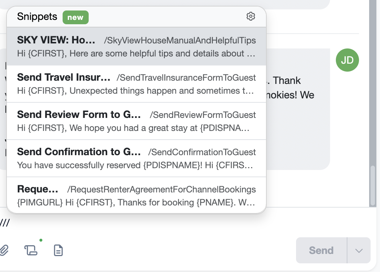
Task: Pick Send Review Form to Guest snippet
Action: point(136,121)
